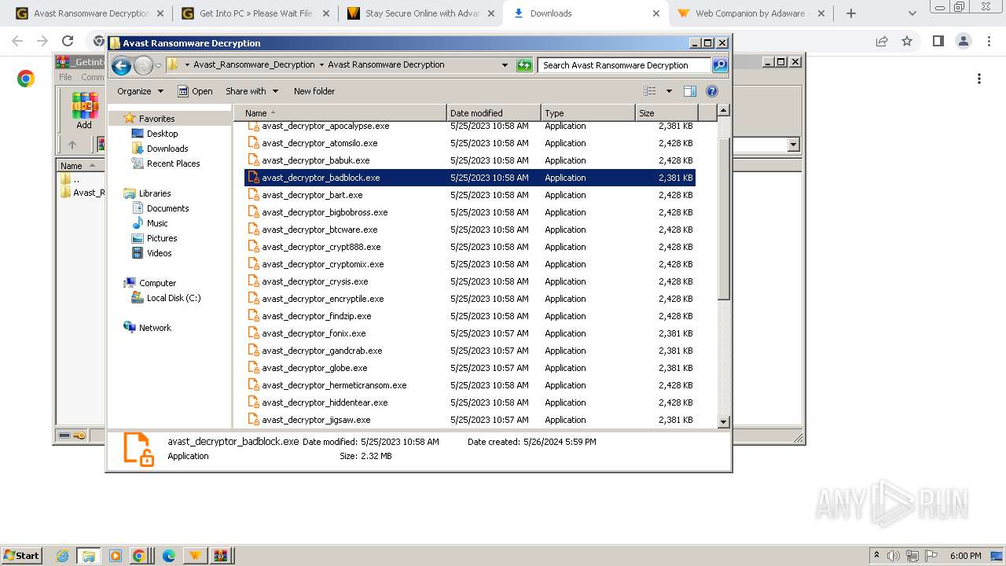Select avast_decryptor_cryptomix.exe file
This screenshot has width=1006, height=566.
[x=470, y=264]
